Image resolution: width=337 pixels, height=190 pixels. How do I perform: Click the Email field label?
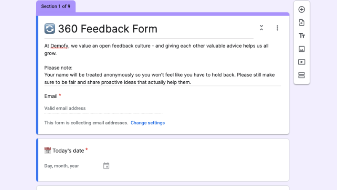click(51, 96)
